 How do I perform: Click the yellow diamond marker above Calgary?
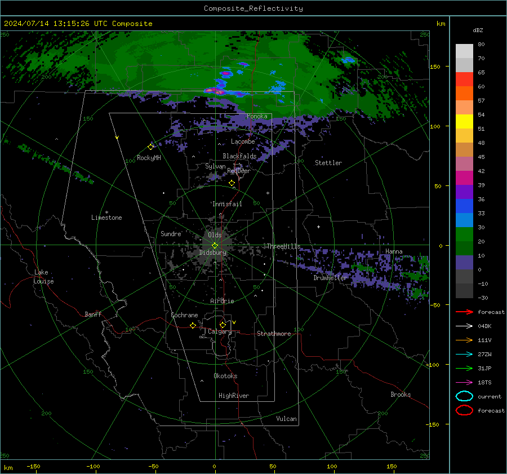pyautogui.click(x=223, y=325)
